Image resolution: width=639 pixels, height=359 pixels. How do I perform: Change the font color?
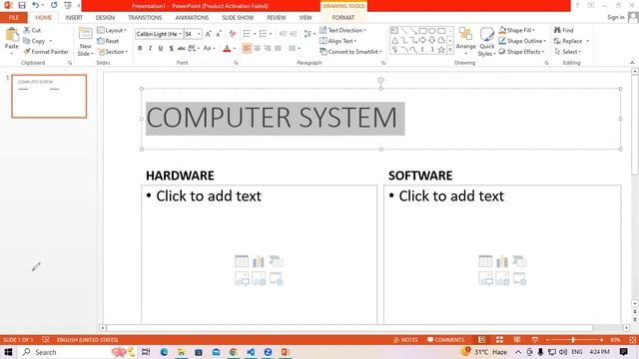pos(227,49)
